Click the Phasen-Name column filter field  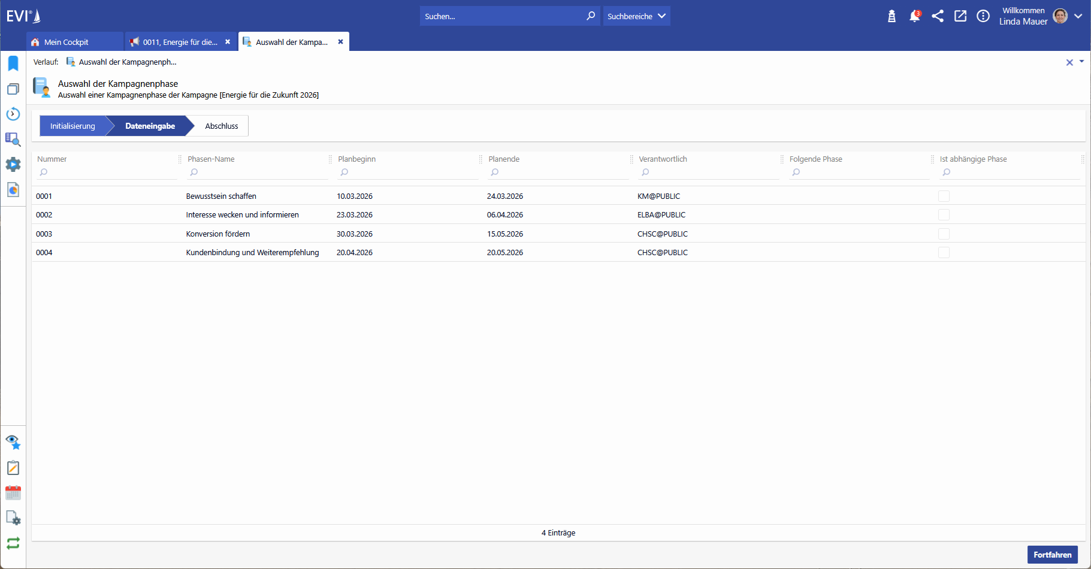point(260,172)
